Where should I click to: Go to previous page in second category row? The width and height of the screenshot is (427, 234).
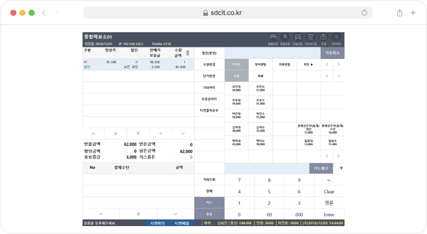327,76
